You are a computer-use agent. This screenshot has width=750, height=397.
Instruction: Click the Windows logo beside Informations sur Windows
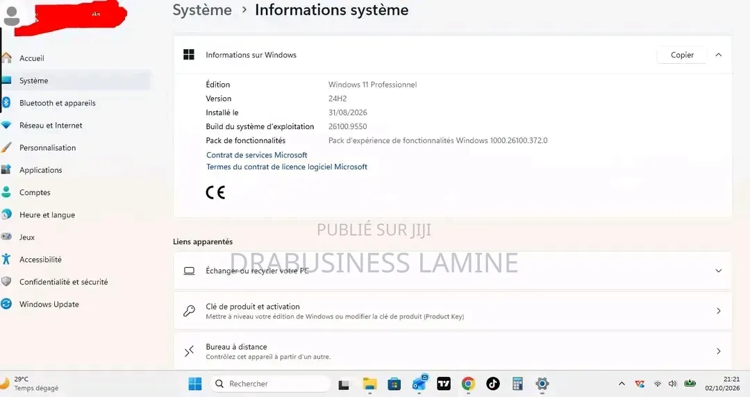pyautogui.click(x=189, y=55)
